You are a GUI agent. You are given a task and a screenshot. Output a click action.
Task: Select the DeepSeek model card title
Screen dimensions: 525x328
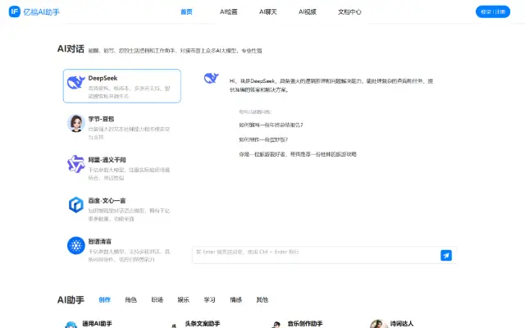(x=103, y=78)
